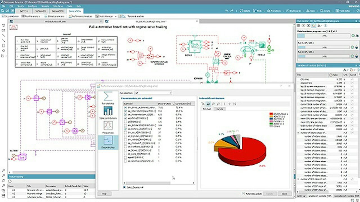Switch to the PARAMETER mode tab
The height and width of the screenshot is (202, 360).
point(58,11)
